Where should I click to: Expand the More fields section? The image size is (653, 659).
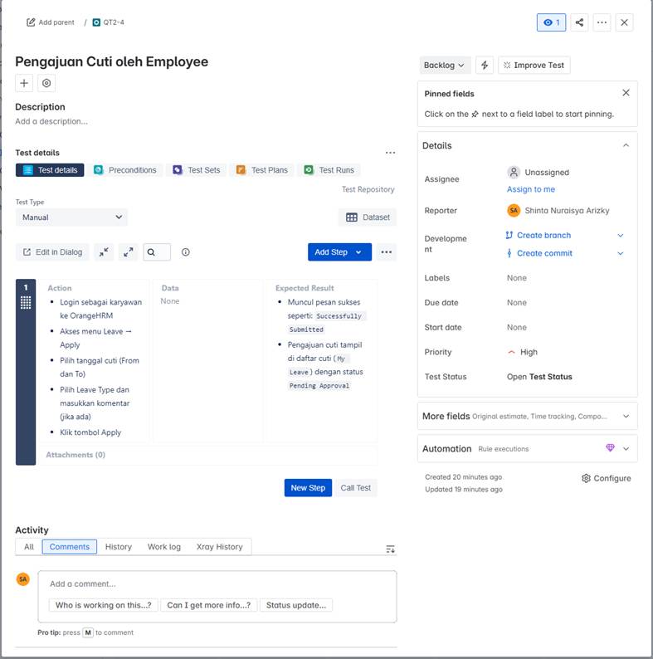click(626, 416)
